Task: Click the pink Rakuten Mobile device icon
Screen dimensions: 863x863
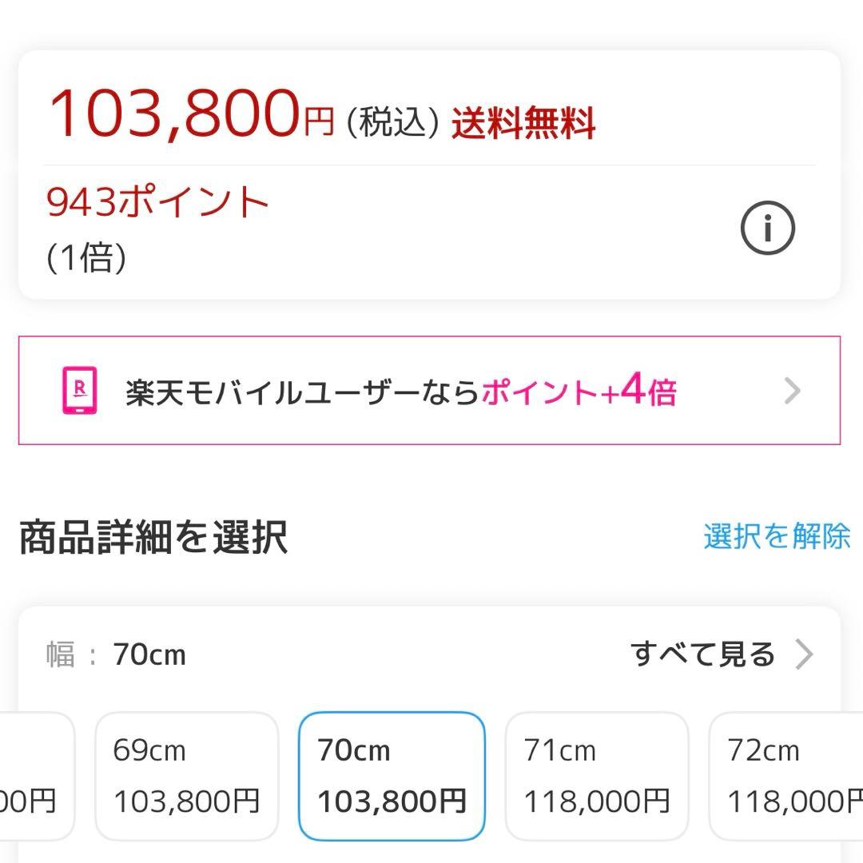Action: pyautogui.click(x=79, y=391)
